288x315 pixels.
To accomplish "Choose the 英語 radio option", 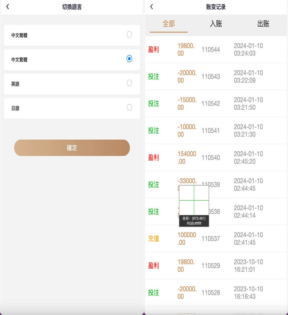I will point(129,83).
